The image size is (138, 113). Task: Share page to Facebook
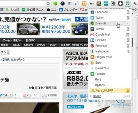(x=110, y=12)
